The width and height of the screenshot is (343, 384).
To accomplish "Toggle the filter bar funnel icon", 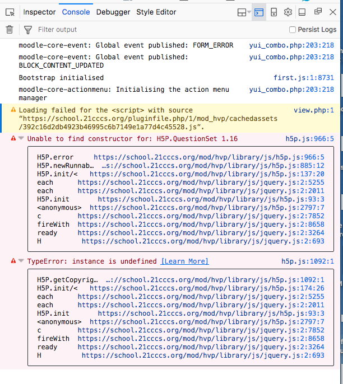I will click(28, 30).
